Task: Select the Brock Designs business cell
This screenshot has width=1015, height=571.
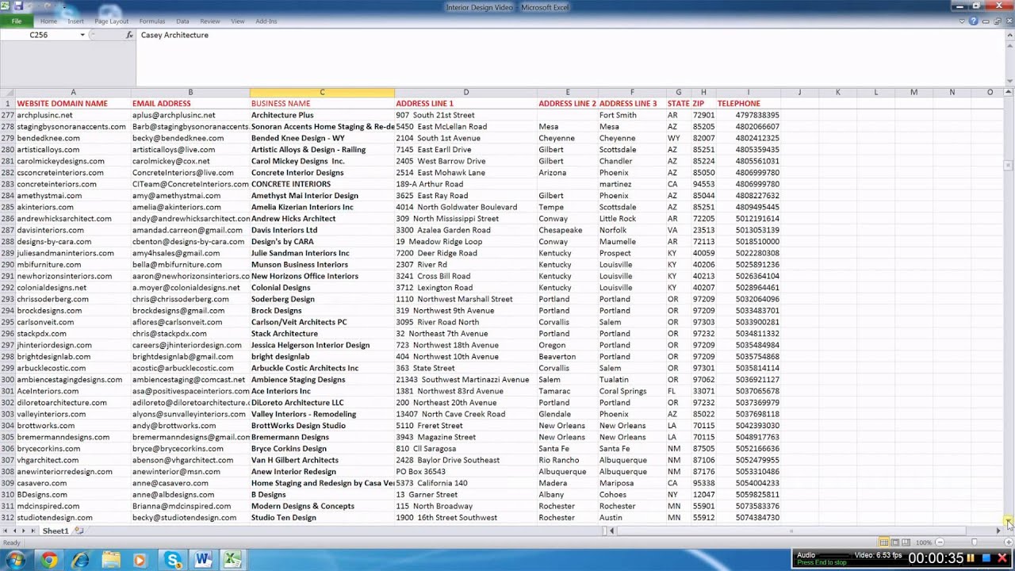Action: (322, 311)
